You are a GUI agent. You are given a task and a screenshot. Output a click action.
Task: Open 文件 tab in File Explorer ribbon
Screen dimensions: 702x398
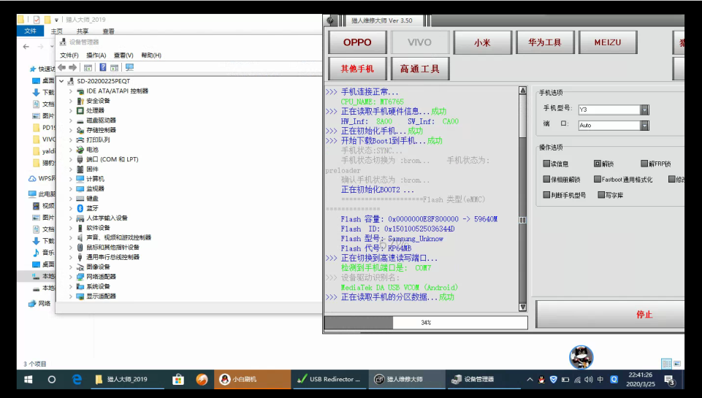30,31
